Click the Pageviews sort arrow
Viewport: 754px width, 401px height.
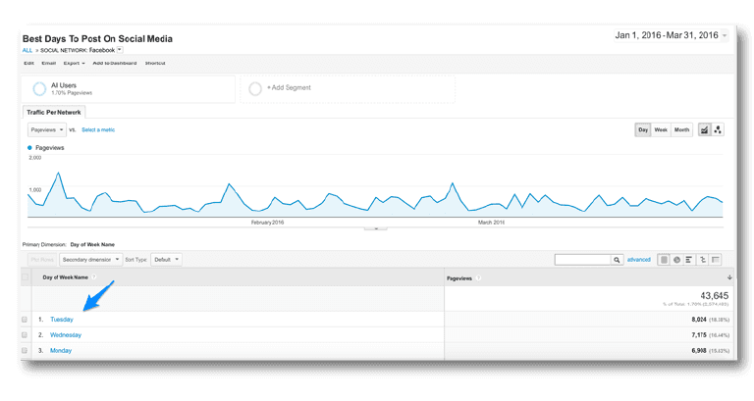coord(729,277)
